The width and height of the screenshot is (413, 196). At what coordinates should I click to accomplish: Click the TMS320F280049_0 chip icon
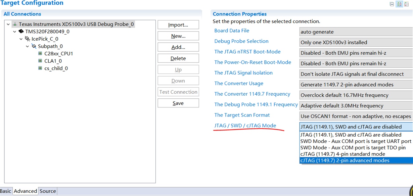[x=21, y=32]
